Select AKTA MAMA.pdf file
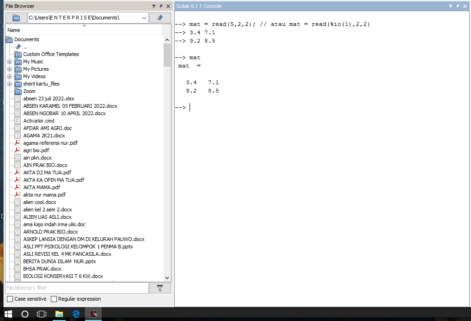This screenshot has width=471, height=321. point(42,187)
